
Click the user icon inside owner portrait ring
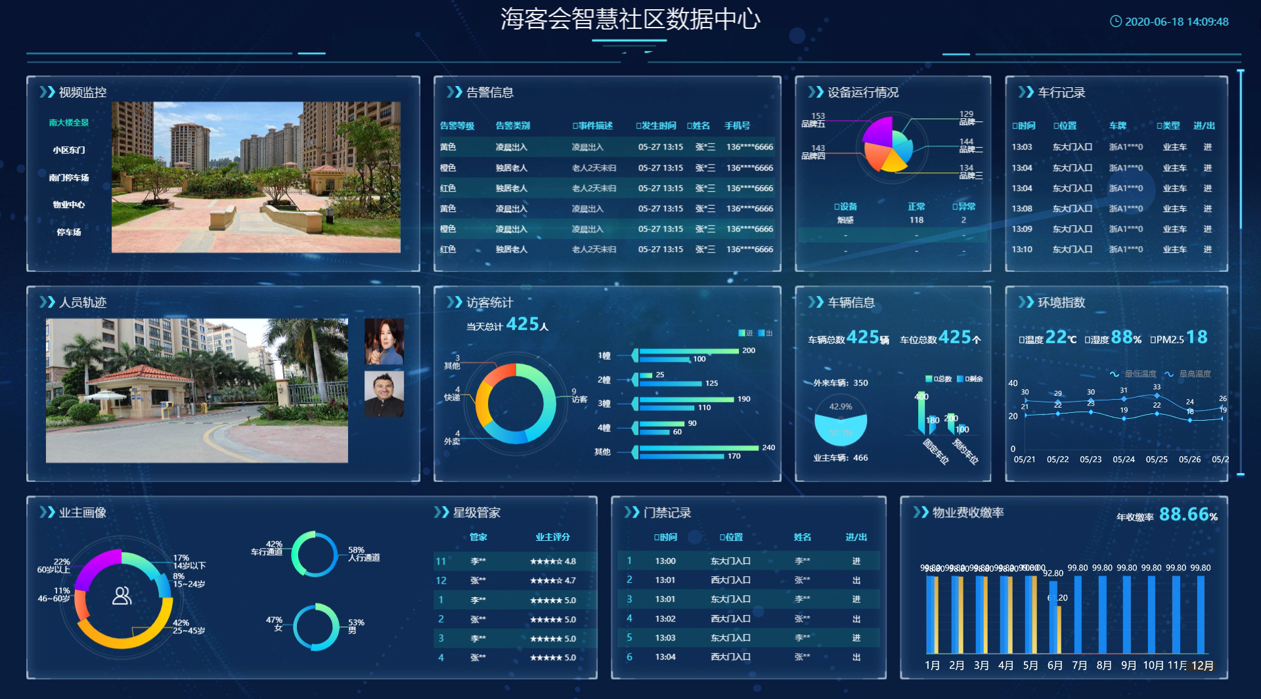coord(122,595)
